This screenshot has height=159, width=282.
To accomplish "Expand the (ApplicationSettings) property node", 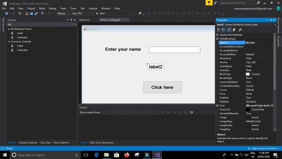I will (217, 35).
